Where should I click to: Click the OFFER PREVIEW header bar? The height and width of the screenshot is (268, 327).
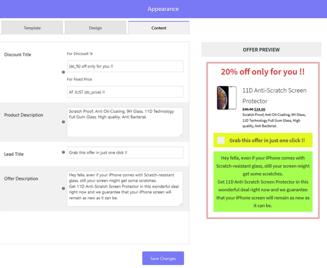261,50
